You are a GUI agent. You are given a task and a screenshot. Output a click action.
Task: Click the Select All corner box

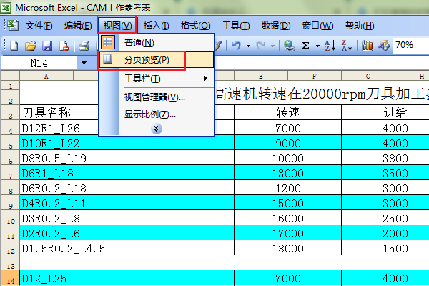pos(11,76)
